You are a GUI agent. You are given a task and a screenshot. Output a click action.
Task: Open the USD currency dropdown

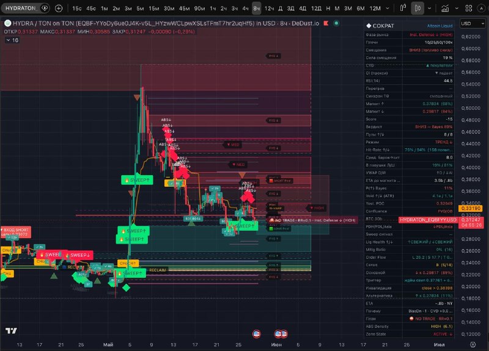click(472, 23)
